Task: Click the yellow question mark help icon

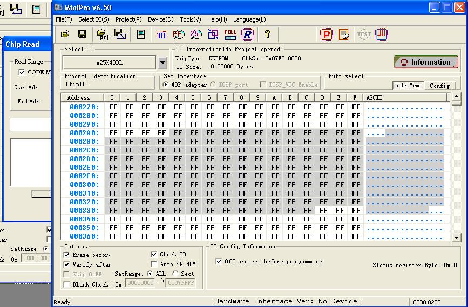Action: pyautogui.click(x=268, y=34)
